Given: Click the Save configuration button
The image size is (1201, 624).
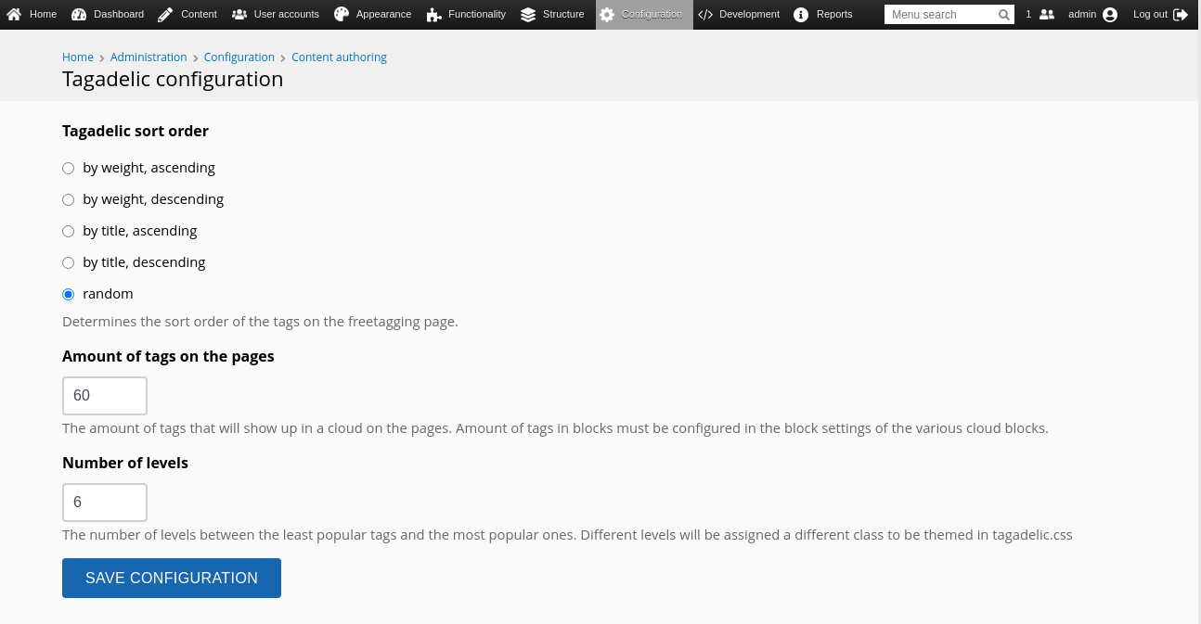Looking at the screenshot, I should coord(172,578).
